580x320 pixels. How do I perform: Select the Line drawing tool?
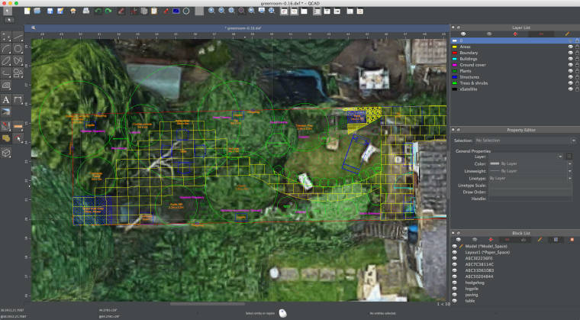pos(18,37)
